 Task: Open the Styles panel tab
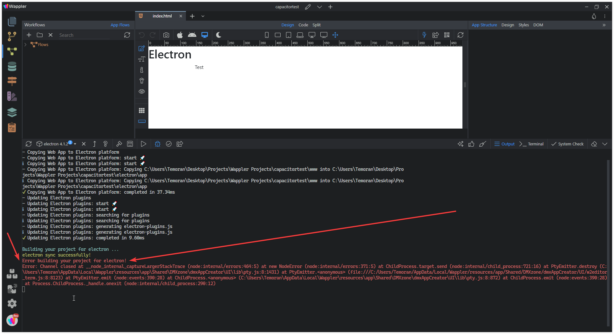click(524, 25)
